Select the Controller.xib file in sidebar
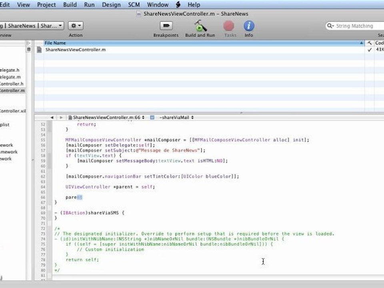The width and height of the screenshot is (384, 288). tap(13, 111)
